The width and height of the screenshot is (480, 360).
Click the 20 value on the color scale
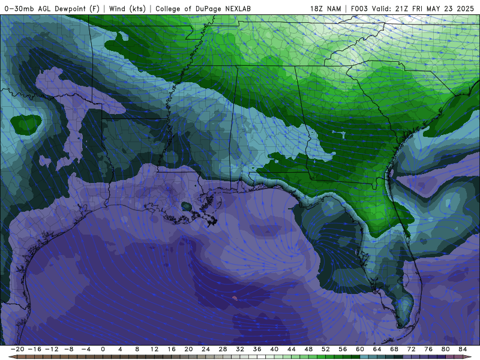pyautogui.click(x=188, y=349)
